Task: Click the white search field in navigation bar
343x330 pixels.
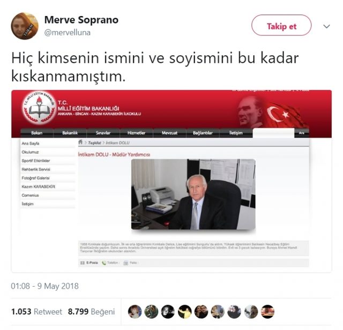Action: (273, 133)
